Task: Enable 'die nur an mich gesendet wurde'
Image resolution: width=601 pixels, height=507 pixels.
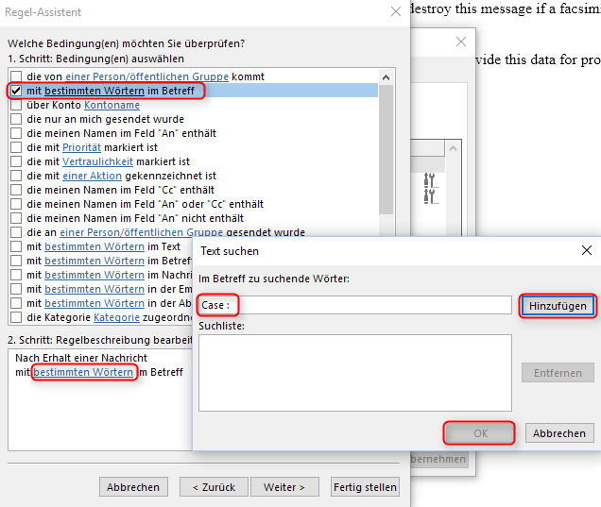Action: tap(16, 119)
